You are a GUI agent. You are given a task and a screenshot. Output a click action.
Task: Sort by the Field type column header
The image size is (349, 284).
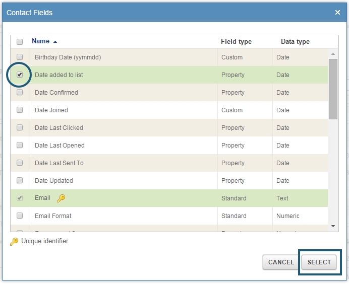pos(236,42)
